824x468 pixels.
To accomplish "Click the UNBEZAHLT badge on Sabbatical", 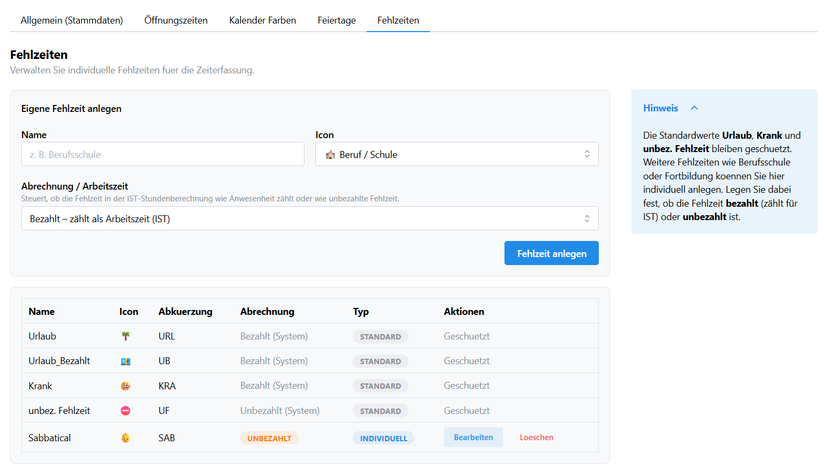I will (269, 438).
